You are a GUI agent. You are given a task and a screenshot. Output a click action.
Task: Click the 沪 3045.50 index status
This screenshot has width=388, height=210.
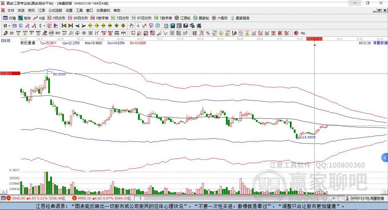tap(36, 198)
